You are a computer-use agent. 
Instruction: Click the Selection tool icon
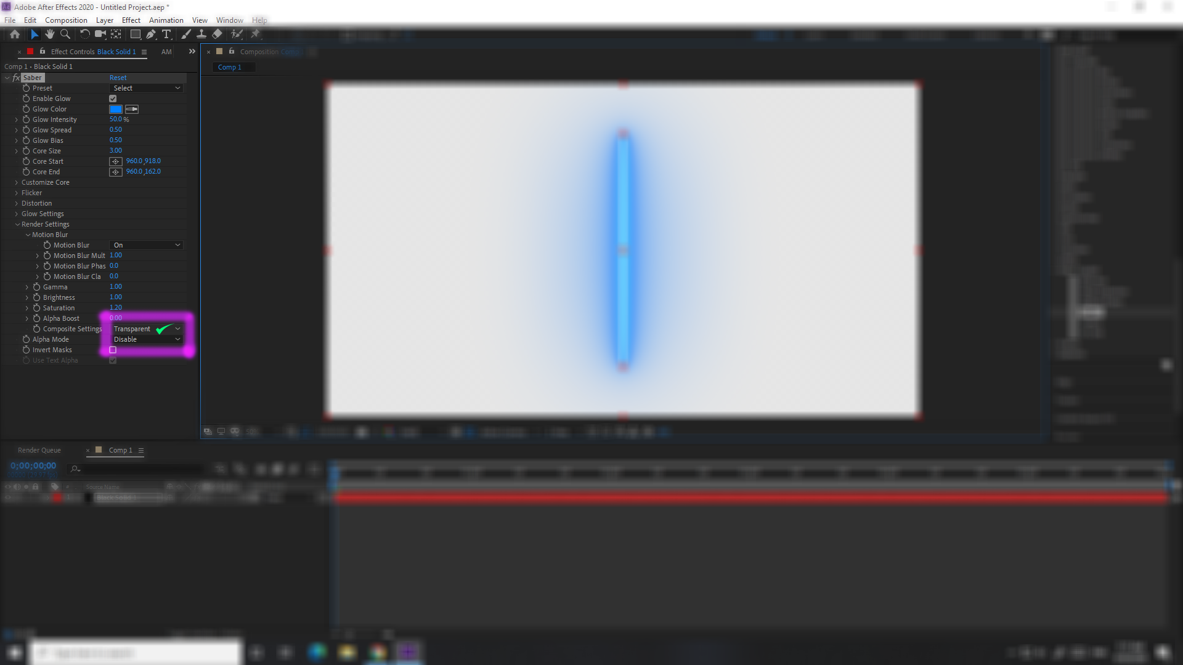point(33,34)
